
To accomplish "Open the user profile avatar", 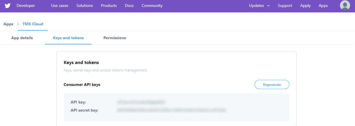I will 345,5.
